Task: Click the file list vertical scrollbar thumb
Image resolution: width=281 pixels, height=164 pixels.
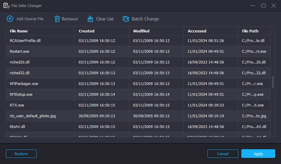Action: click(x=273, y=82)
